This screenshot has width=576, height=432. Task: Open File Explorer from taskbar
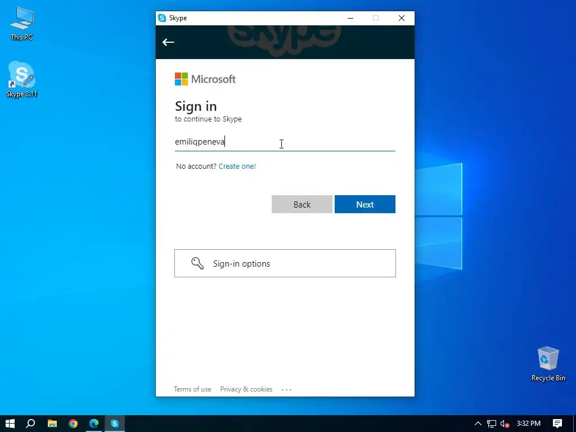click(x=52, y=424)
